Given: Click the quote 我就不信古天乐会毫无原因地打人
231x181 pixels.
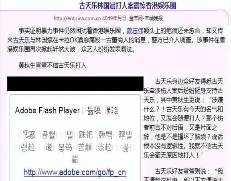Looking at the screenshot, I should tap(183, 151).
